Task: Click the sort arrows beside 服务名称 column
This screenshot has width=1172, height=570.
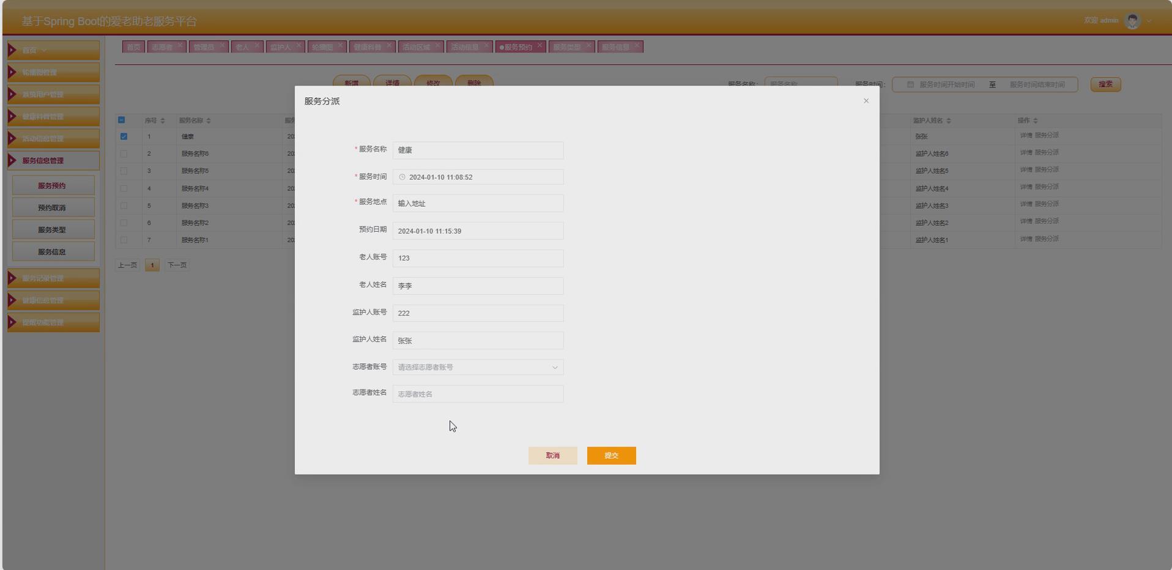Action: pyautogui.click(x=209, y=120)
